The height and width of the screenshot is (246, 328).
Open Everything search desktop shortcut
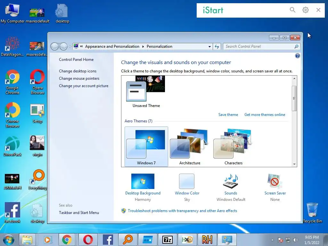(x=37, y=180)
